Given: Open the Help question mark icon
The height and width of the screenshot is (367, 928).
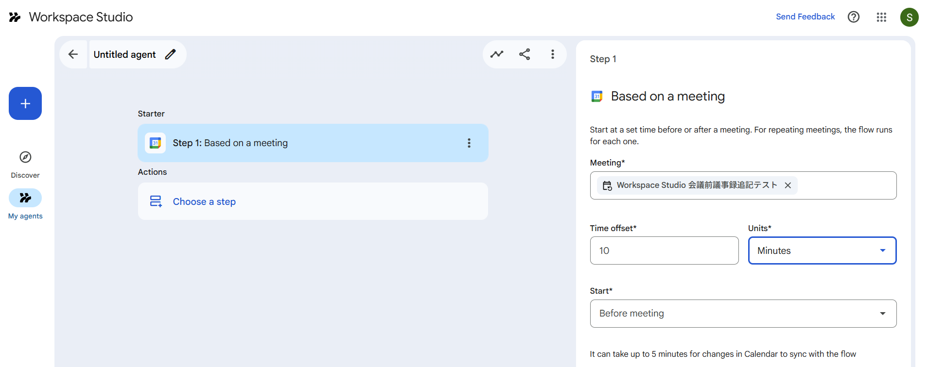Looking at the screenshot, I should (x=853, y=17).
